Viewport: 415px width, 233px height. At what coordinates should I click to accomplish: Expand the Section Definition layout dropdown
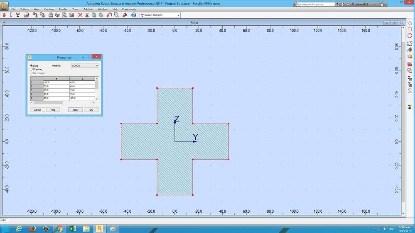coord(160,15)
